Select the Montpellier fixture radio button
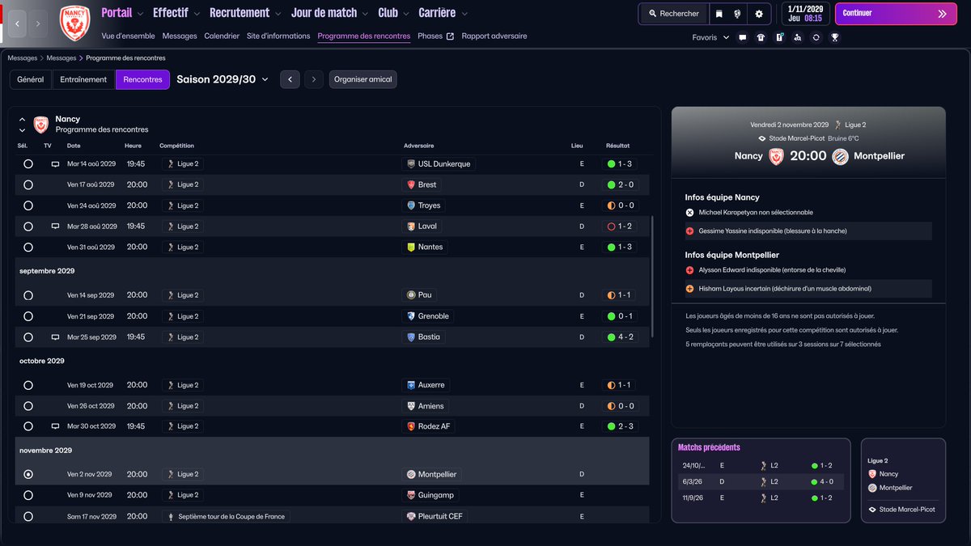The image size is (971, 546). tap(28, 474)
